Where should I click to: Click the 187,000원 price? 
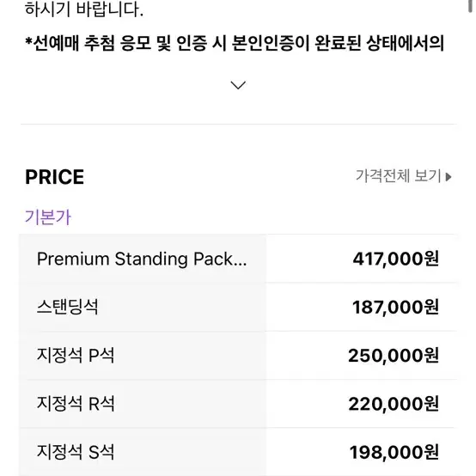[395, 308]
